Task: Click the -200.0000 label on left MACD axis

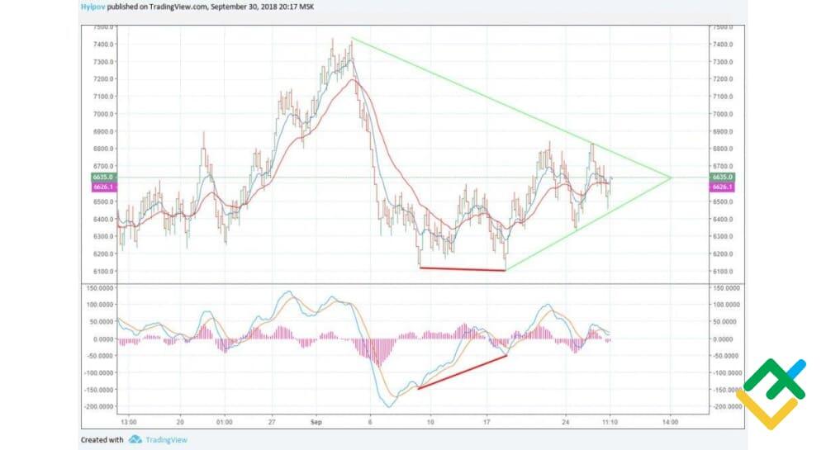Action: (x=97, y=406)
